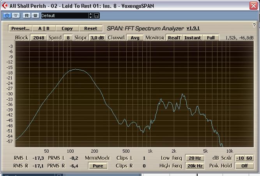Set the Low Freq 20 Hz field
Viewport: 260px width, 176px height.
tap(195, 158)
